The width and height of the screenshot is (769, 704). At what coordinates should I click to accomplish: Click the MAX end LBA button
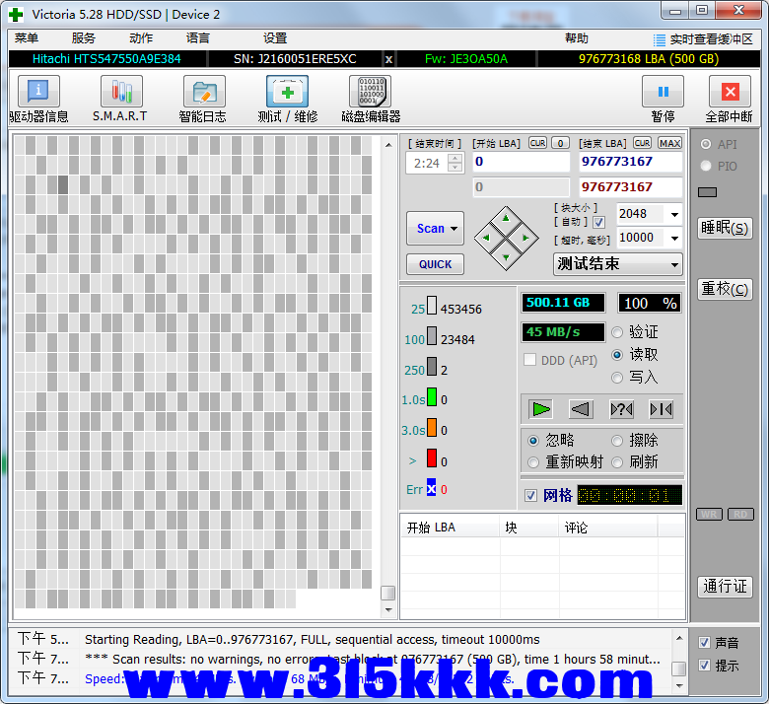[x=670, y=143]
